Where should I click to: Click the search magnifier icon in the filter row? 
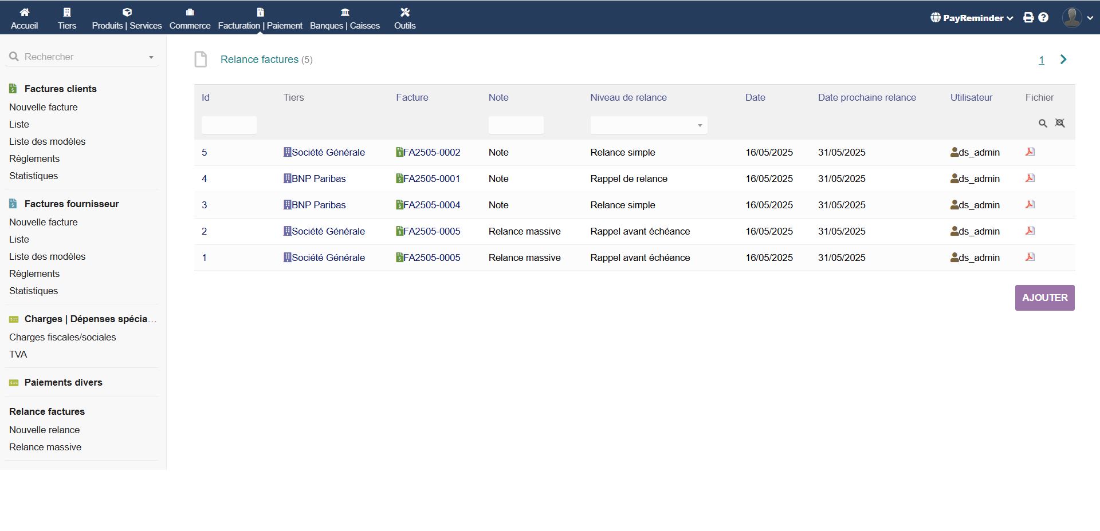tap(1043, 124)
